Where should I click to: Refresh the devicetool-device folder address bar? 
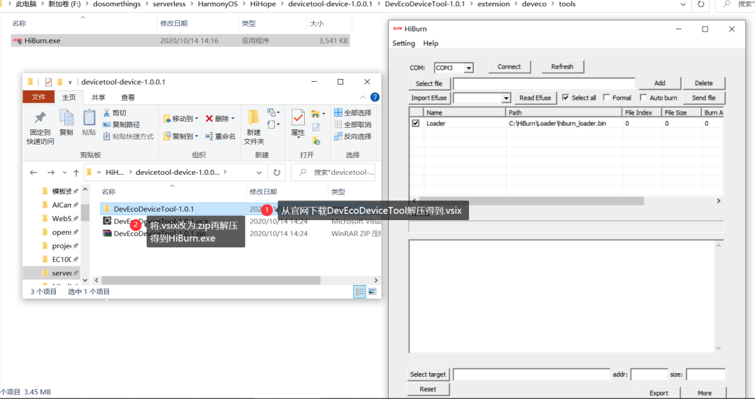(277, 173)
